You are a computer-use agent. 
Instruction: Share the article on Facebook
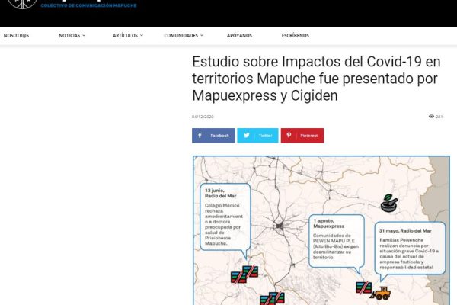[x=213, y=136]
